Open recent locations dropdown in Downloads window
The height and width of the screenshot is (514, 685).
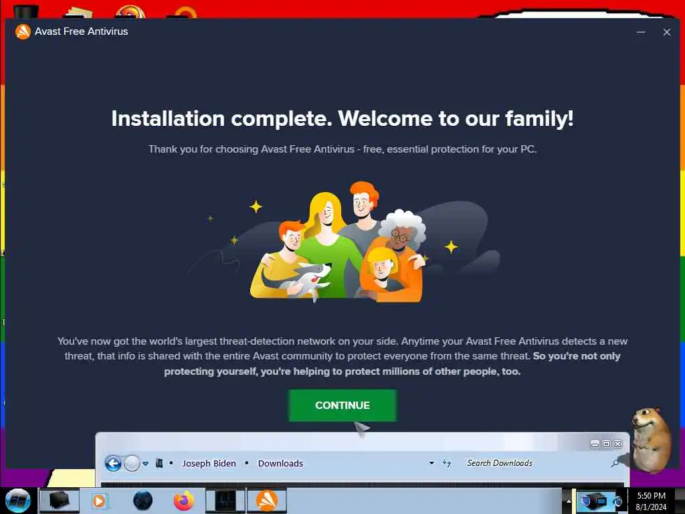[x=145, y=463]
